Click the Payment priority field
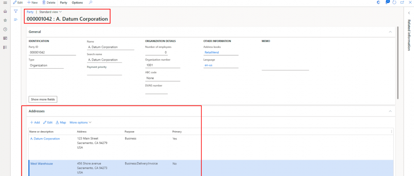The height and width of the screenshot is (176, 414). pyautogui.click(x=104, y=73)
